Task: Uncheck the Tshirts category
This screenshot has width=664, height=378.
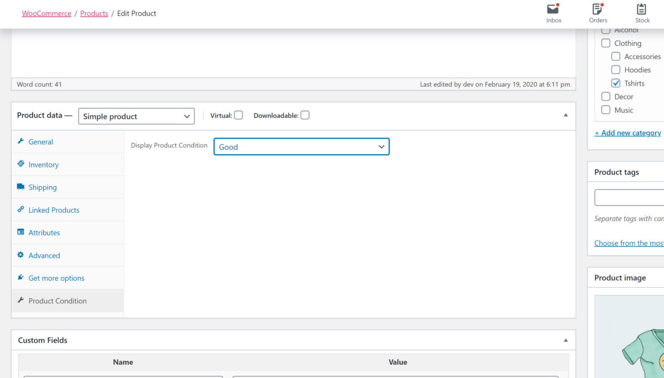Action: (x=616, y=83)
